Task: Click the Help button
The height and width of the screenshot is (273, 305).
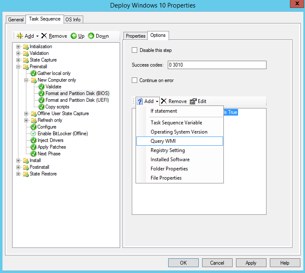Action: 285,263
